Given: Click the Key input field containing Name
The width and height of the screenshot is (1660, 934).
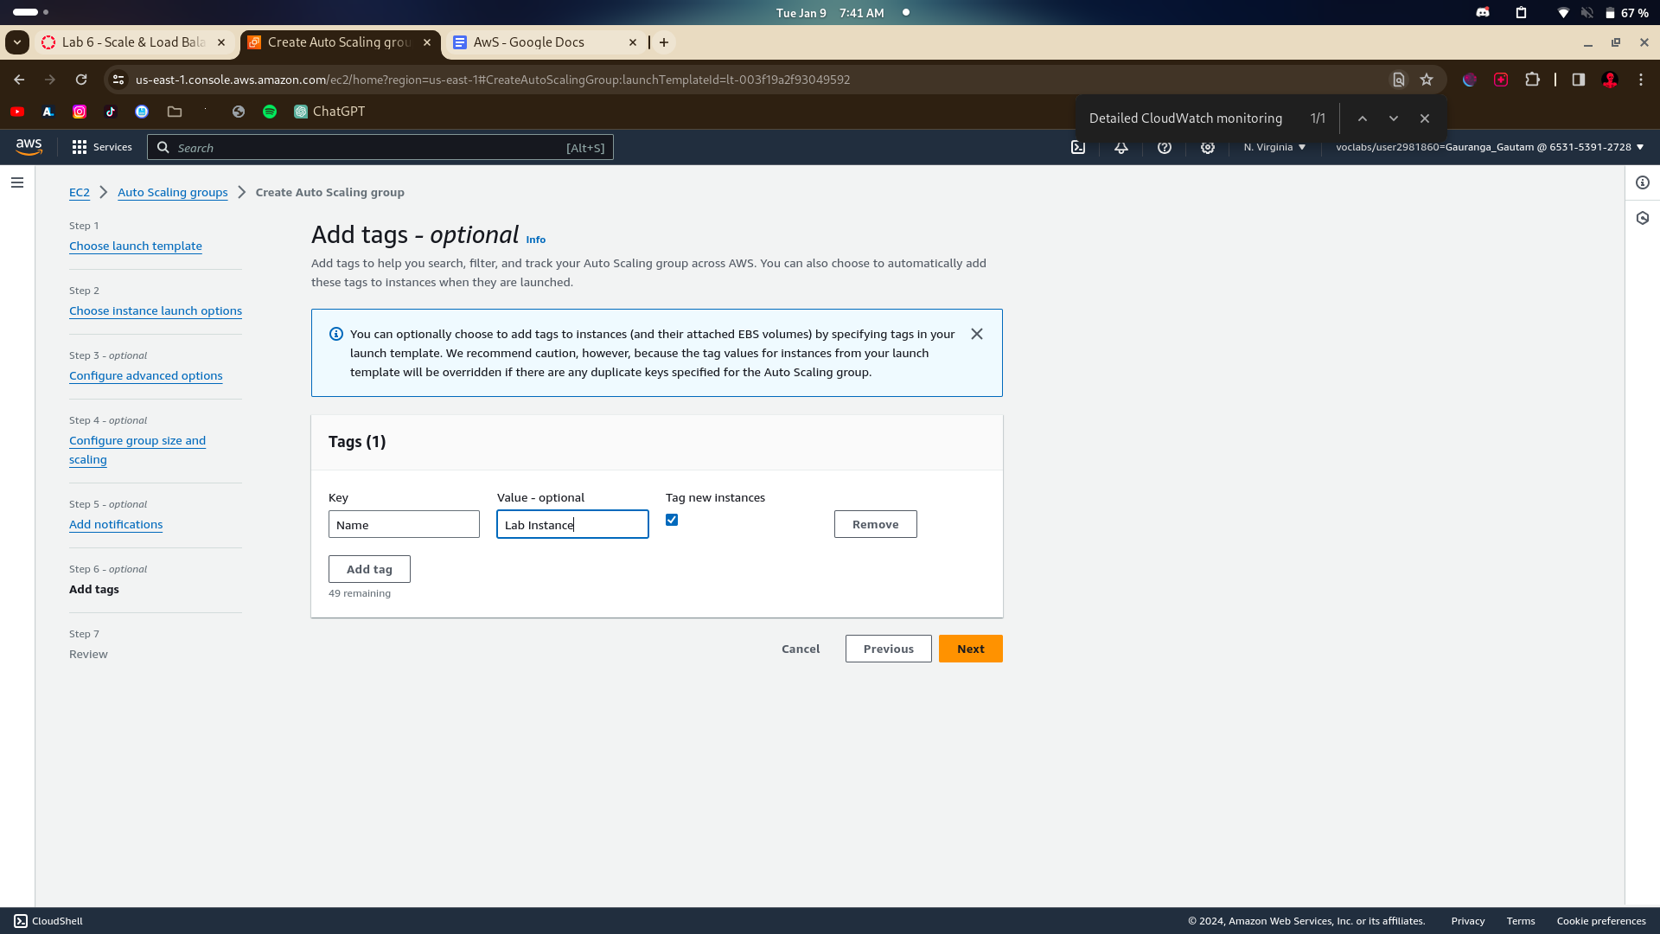Looking at the screenshot, I should click(x=404, y=524).
